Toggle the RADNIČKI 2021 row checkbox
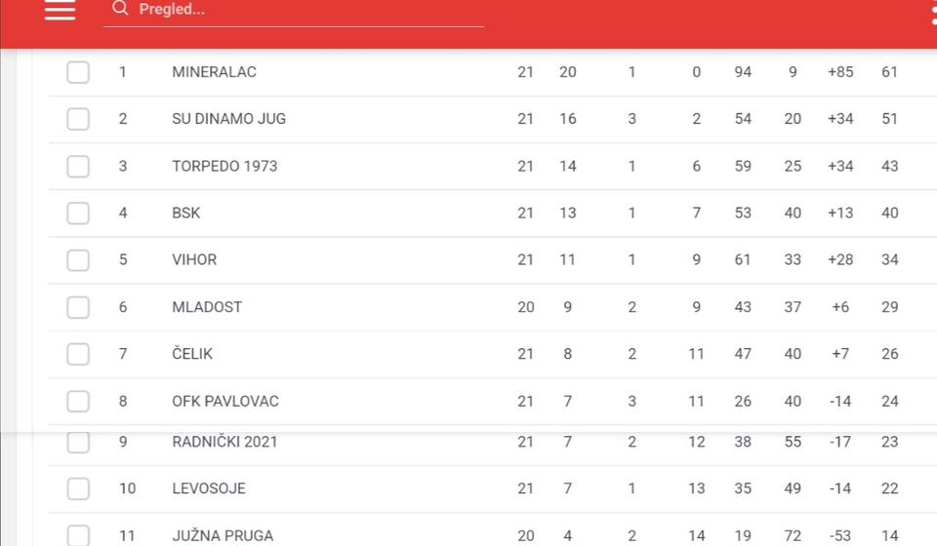The width and height of the screenshot is (937, 546). [78, 443]
